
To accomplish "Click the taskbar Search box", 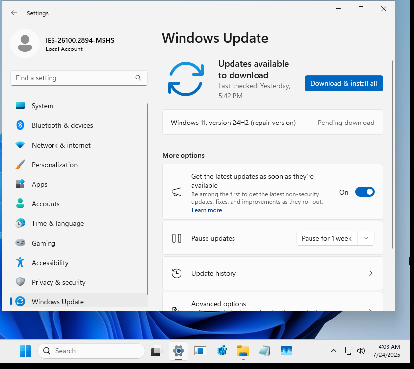I will pyautogui.click(x=91, y=351).
